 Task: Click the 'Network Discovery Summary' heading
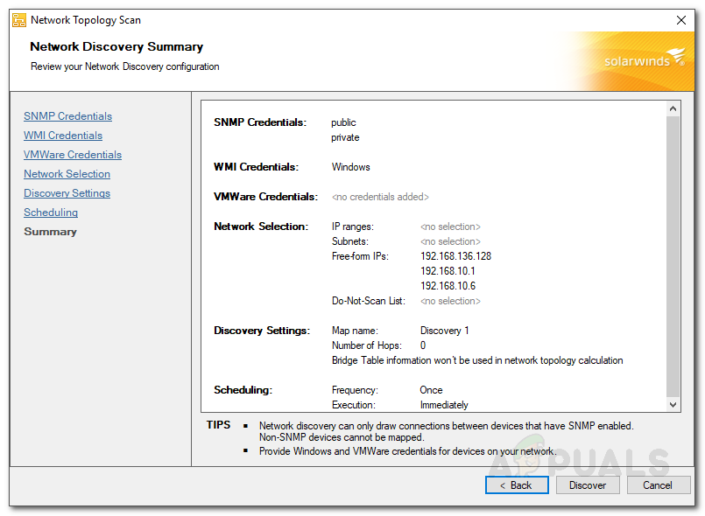click(x=116, y=46)
